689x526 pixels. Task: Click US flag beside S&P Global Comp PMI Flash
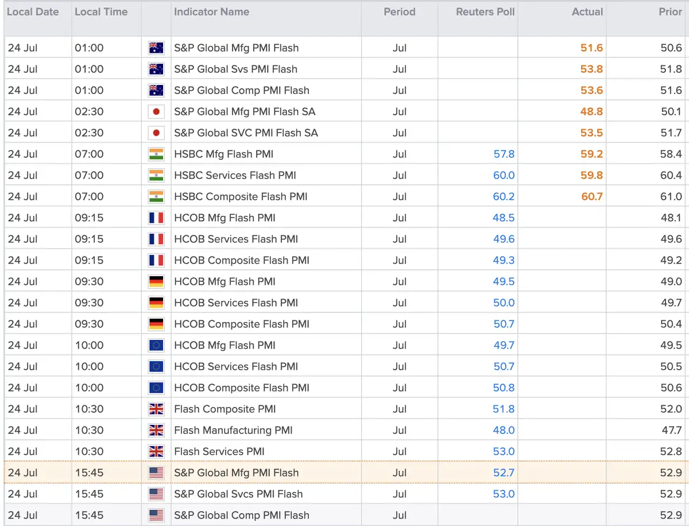click(x=156, y=516)
